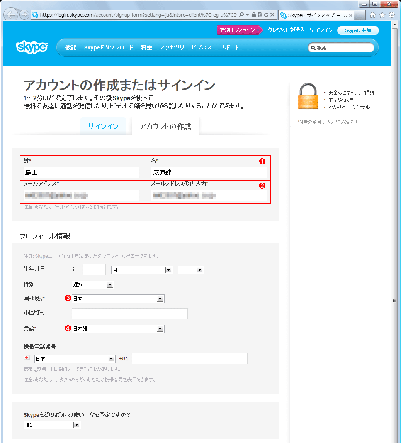Open the サポート navigation menu item
The image size is (401, 443).
(x=229, y=47)
